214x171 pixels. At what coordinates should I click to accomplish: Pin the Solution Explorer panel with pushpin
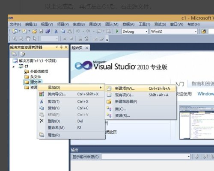coord(61,47)
